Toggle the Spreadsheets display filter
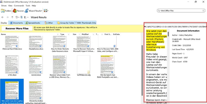 (33, 23)
